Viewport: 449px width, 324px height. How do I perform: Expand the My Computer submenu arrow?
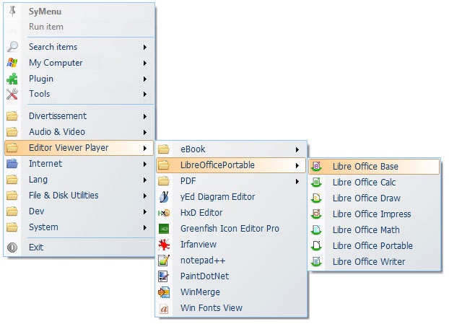click(x=145, y=63)
